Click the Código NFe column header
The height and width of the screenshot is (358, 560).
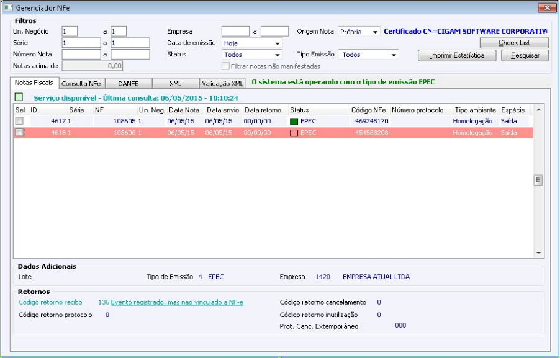coord(369,110)
